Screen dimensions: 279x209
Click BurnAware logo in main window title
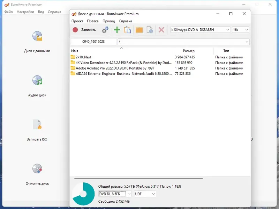click(7, 5)
